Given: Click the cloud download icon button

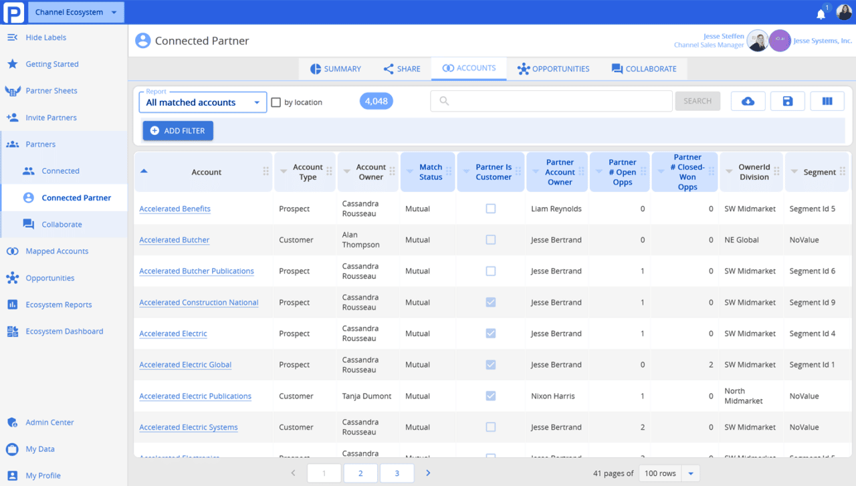Looking at the screenshot, I should pyautogui.click(x=748, y=101).
